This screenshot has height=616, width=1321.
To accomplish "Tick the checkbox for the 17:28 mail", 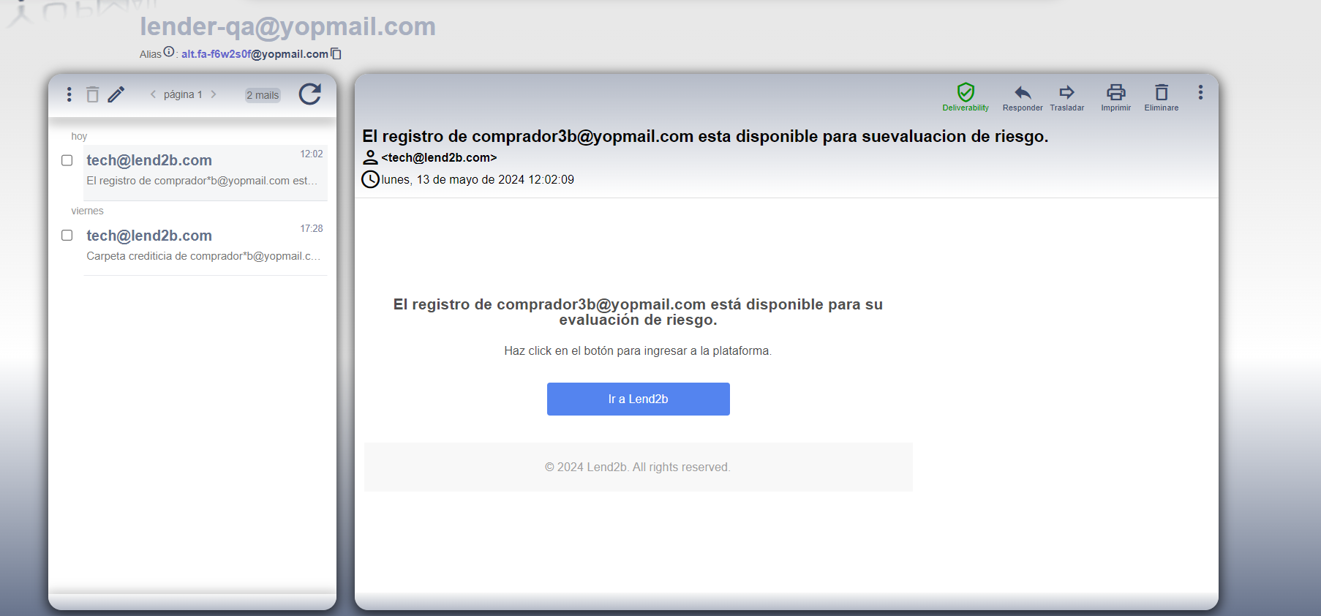I will (x=67, y=236).
